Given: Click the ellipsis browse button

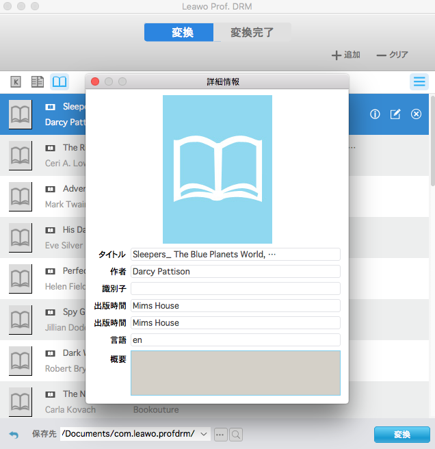Looking at the screenshot, I should 220,434.
